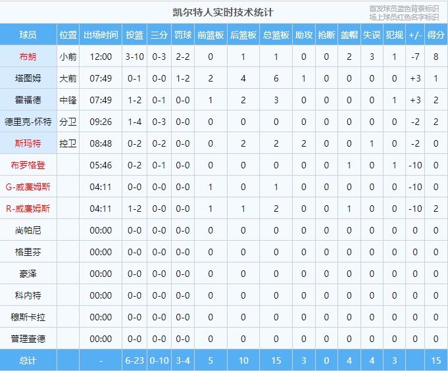The height and width of the screenshot is (371, 448).
Task: Click the 得分 column header
Action: point(436,35)
